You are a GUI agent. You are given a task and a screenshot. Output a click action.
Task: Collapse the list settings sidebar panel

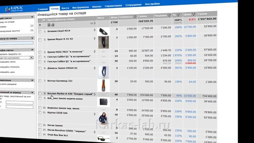[32, 50]
